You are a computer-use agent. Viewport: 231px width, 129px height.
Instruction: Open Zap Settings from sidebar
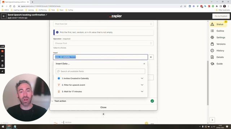pyautogui.click(x=218, y=37)
